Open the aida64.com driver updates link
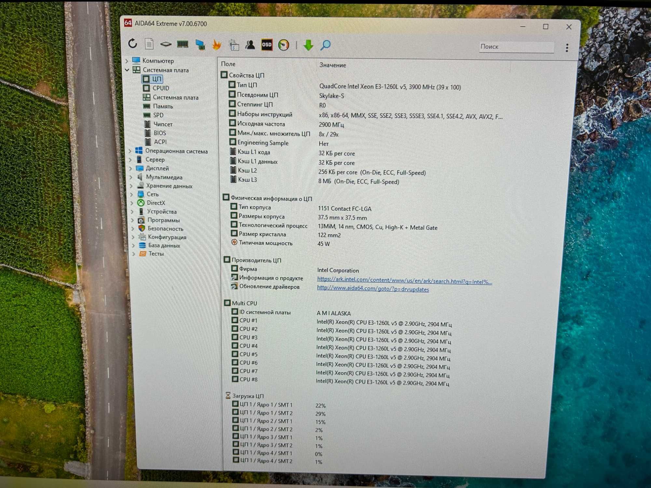 (x=373, y=289)
